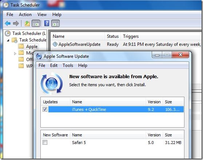
Task: Open Tools menu in Apple Software Update
Action: click(x=68, y=65)
